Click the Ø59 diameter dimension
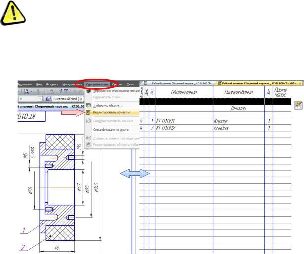Viewport: 304px width, 254px height. (x=30, y=190)
